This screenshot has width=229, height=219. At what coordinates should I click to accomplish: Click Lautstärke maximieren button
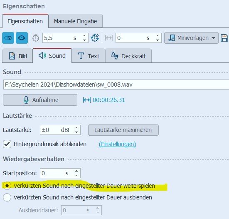(123, 130)
